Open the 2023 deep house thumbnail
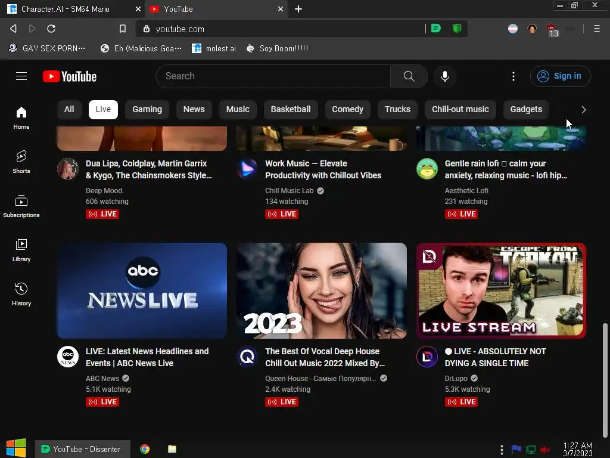 point(322,291)
